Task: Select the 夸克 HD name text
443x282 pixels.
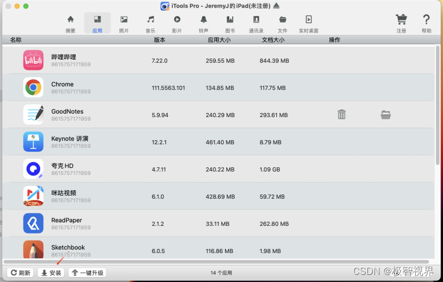Action: pyautogui.click(x=63, y=166)
